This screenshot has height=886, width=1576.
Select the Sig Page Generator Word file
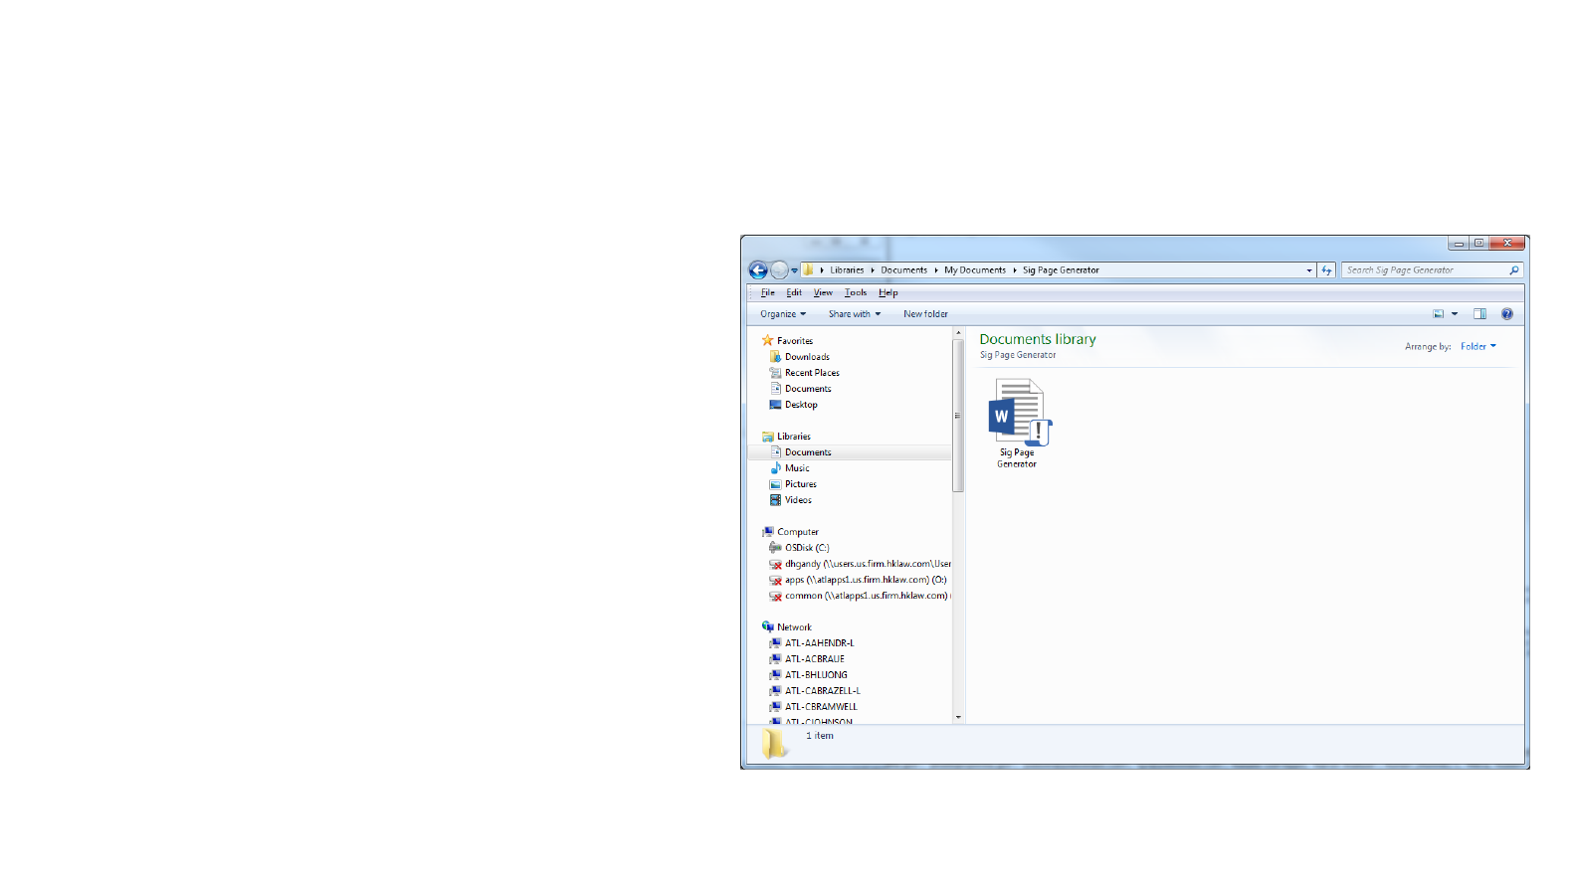[1017, 424]
